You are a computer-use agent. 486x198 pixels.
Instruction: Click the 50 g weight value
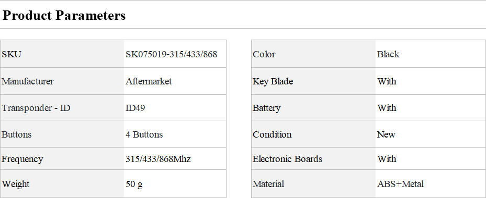click(134, 184)
